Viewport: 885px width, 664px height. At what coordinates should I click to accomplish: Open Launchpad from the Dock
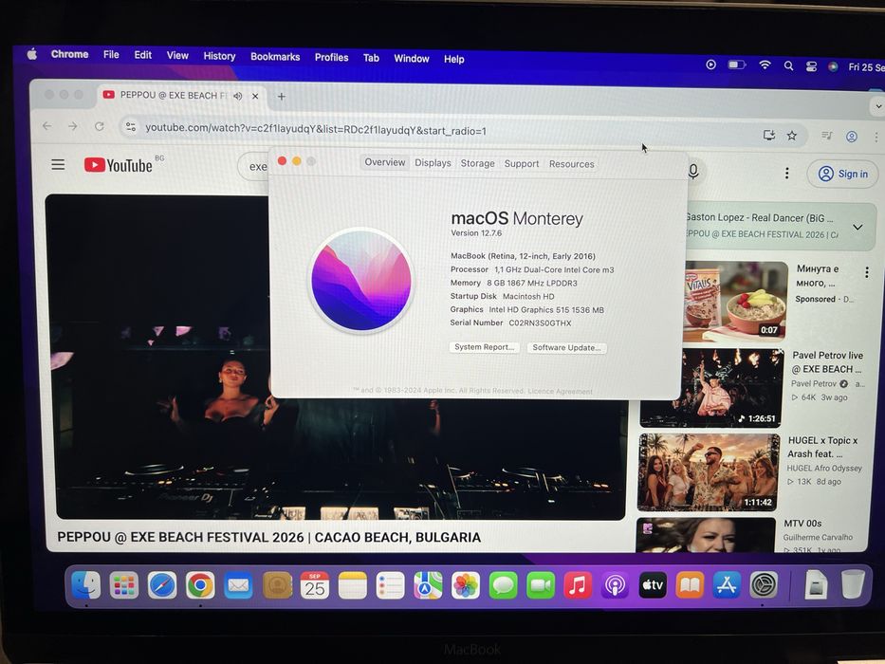tap(124, 585)
